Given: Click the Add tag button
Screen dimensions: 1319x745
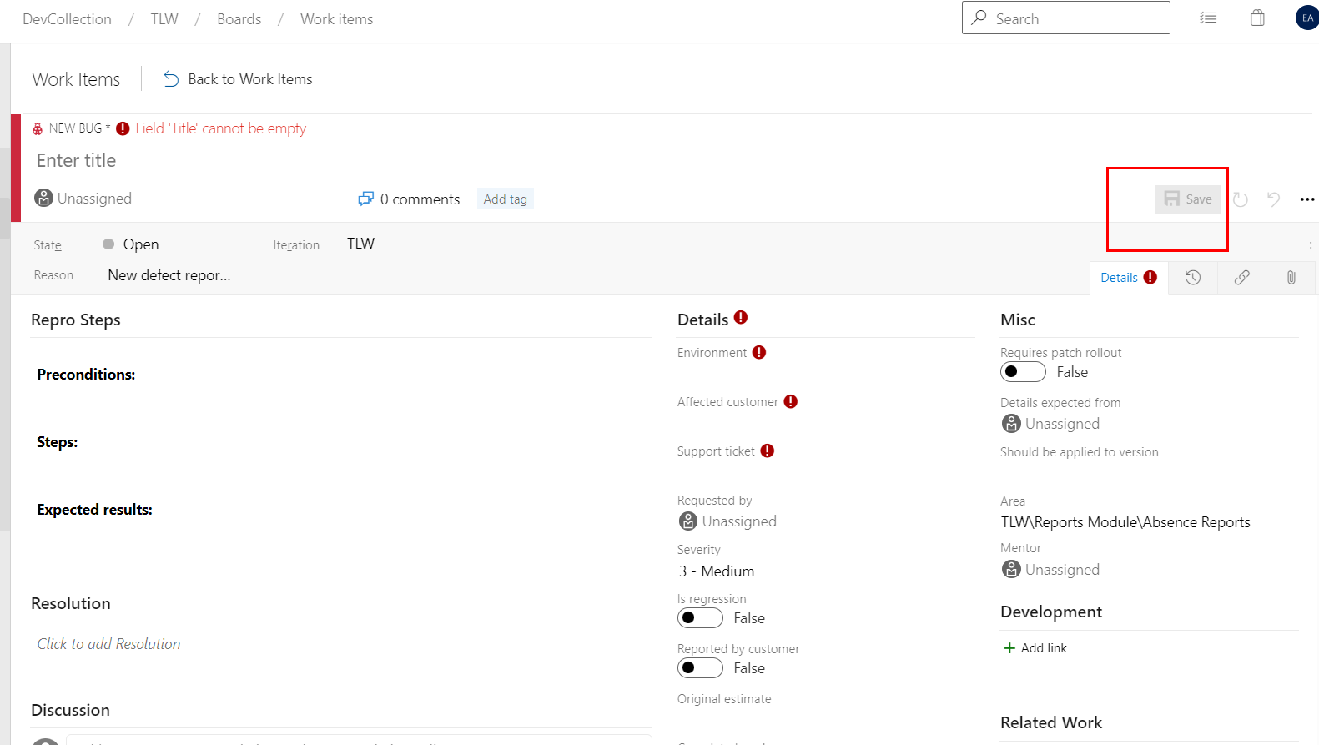Looking at the screenshot, I should point(505,199).
